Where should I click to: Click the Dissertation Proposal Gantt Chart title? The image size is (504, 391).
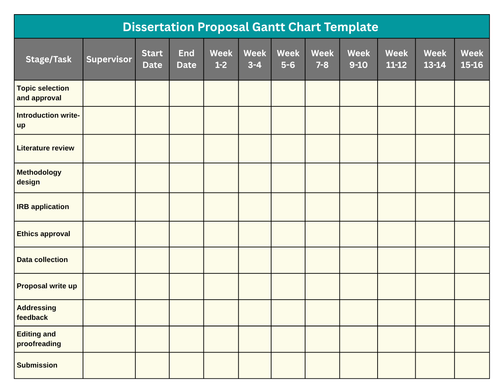(x=251, y=27)
